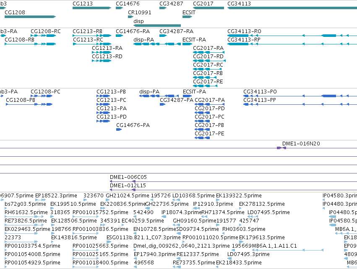Click the DME1-012L15 clone label
Viewport: 357px width, 269px height.
tap(128, 186)
